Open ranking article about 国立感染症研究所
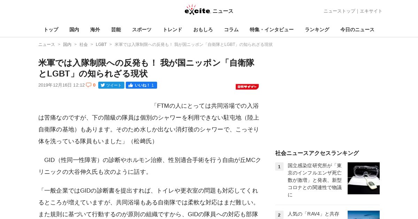This screenshot has height=219, width=418. pyautogui.click(x=315, y=180)
